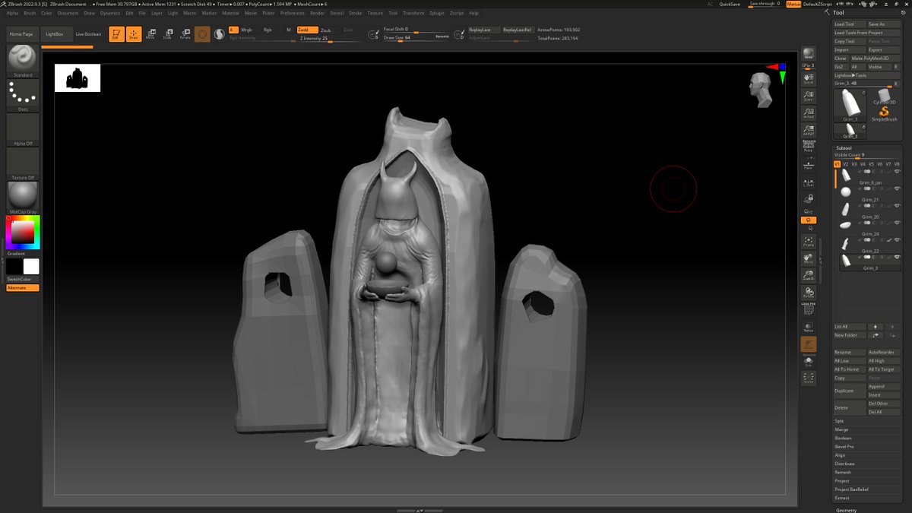Click the Transp transparency icon
The height and width of the screenshot is (513, 912).
click(809, 328)
